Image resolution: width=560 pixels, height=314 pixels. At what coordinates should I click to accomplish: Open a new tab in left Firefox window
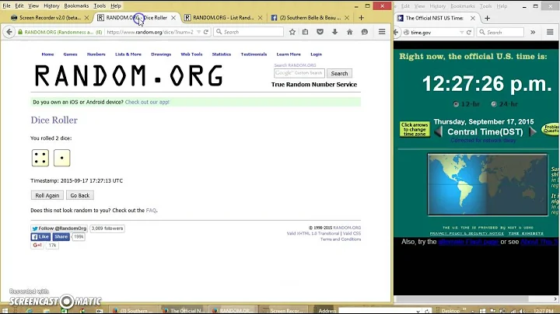pyautogui.click(x=361, y=17)
